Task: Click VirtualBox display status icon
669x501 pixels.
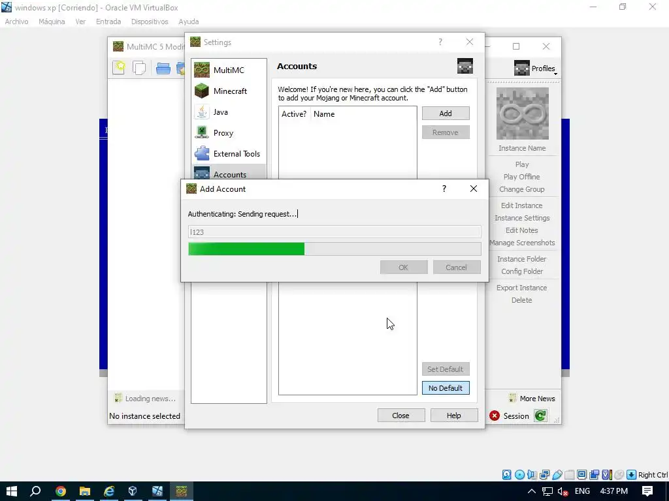Action: click(x=581, y=475)
